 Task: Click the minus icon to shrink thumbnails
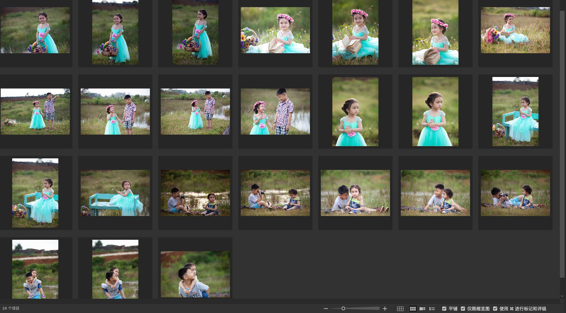point(326,309)
